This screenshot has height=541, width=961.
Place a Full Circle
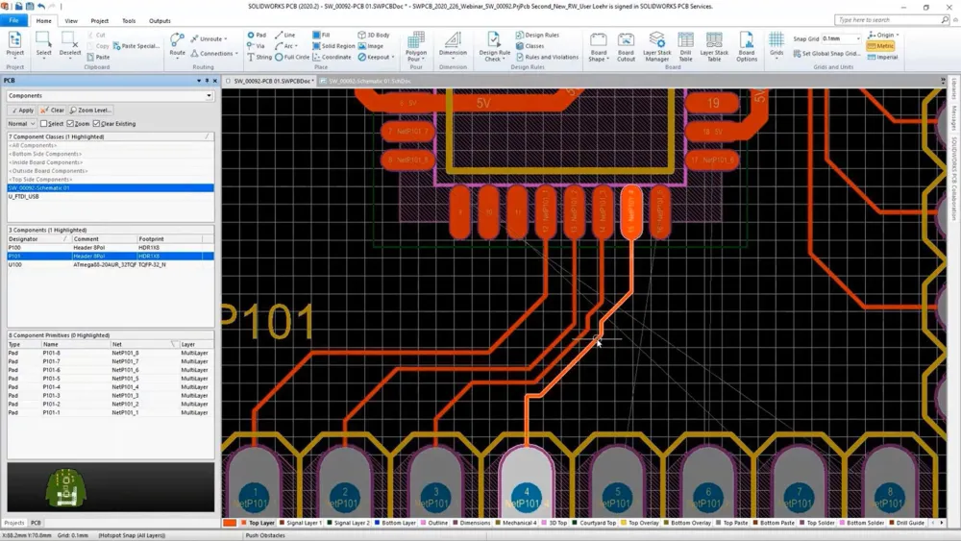point(292,57)
